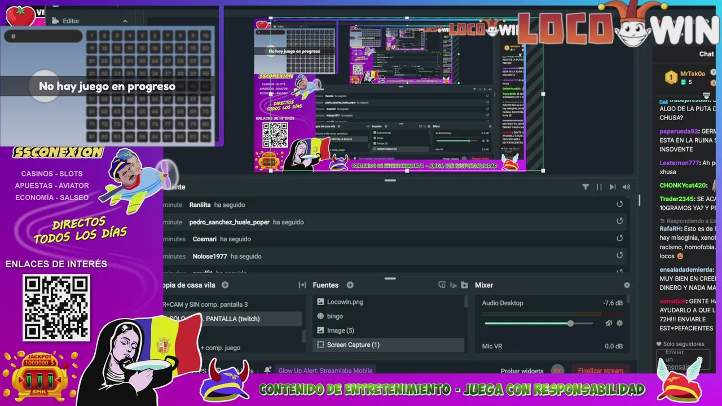Open Glow Up Alert: Streamlabs Mobile link
This screenshot has width=722, height=406.
coord(325,370)
